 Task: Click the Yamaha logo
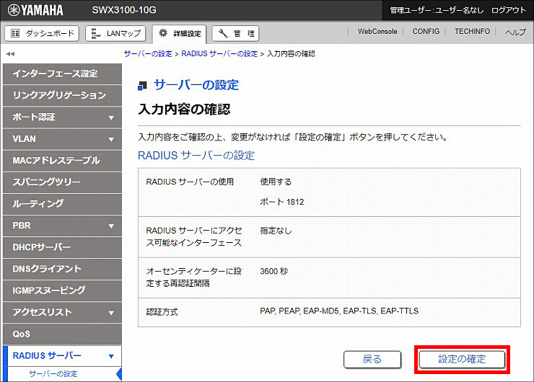pyautogui.click(x=35, y=10)
